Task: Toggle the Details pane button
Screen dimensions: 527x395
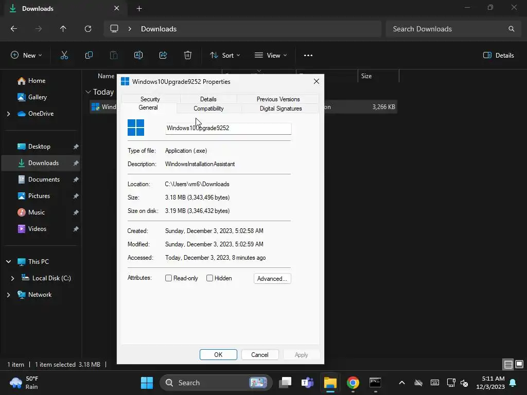Action: 498,56
